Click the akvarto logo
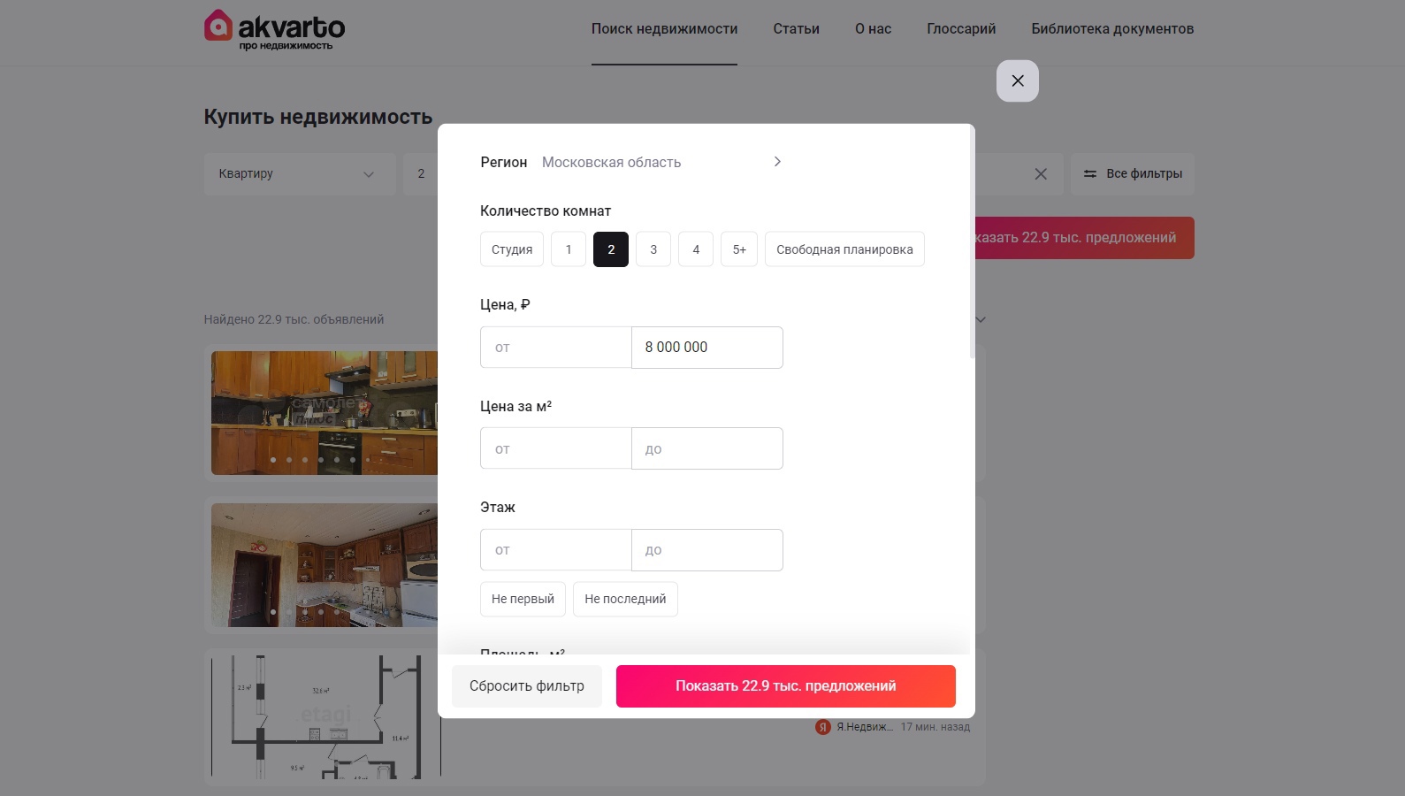Viewport: 1405px width, 796px height. tap(274, 29)
